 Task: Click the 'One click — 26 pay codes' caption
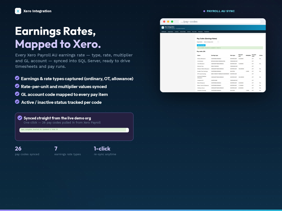pos(62,123)
